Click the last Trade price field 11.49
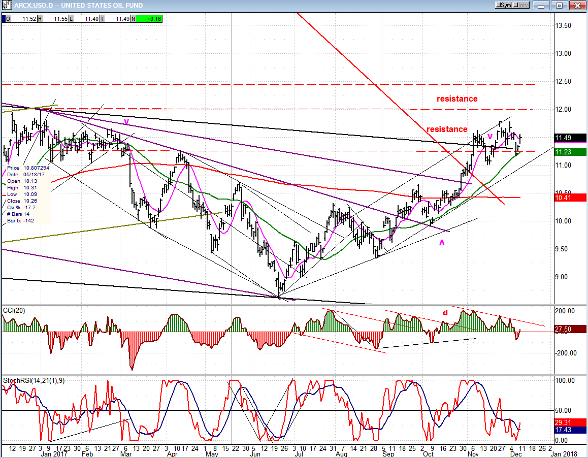Viewport: 588px width, 458px height. [x=117, y=19]
